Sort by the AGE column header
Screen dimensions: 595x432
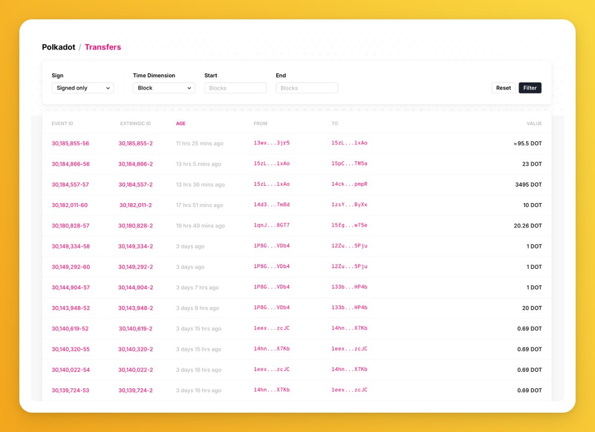click(180, 124)
